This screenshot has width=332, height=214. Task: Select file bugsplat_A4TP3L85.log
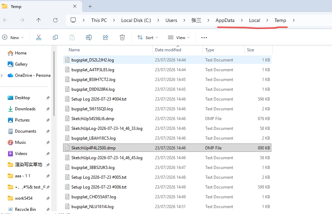167,69
